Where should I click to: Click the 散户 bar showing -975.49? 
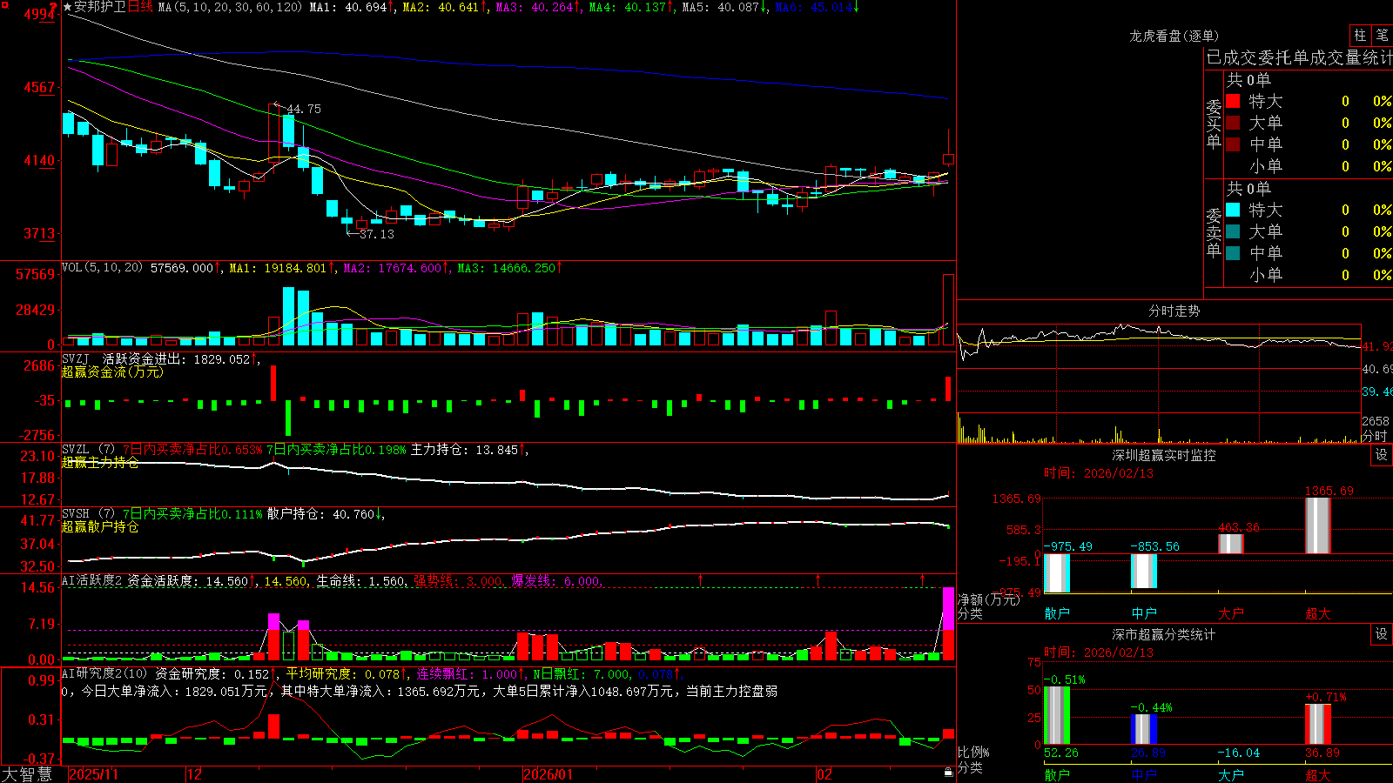(1057, 573)
